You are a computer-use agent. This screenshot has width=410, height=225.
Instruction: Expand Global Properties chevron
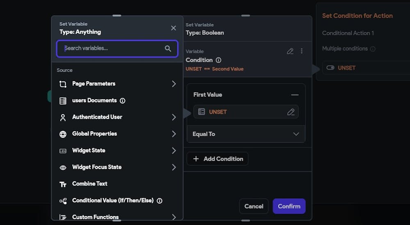[173, 134]
